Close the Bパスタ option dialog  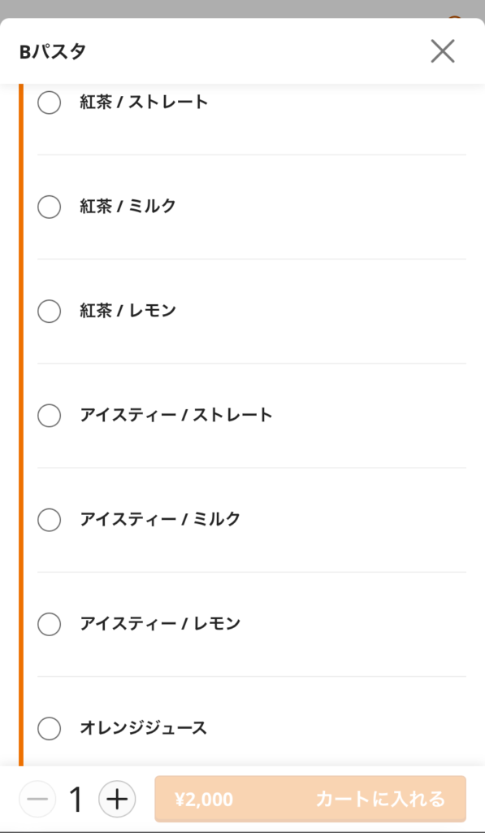[x=443, y=50]
